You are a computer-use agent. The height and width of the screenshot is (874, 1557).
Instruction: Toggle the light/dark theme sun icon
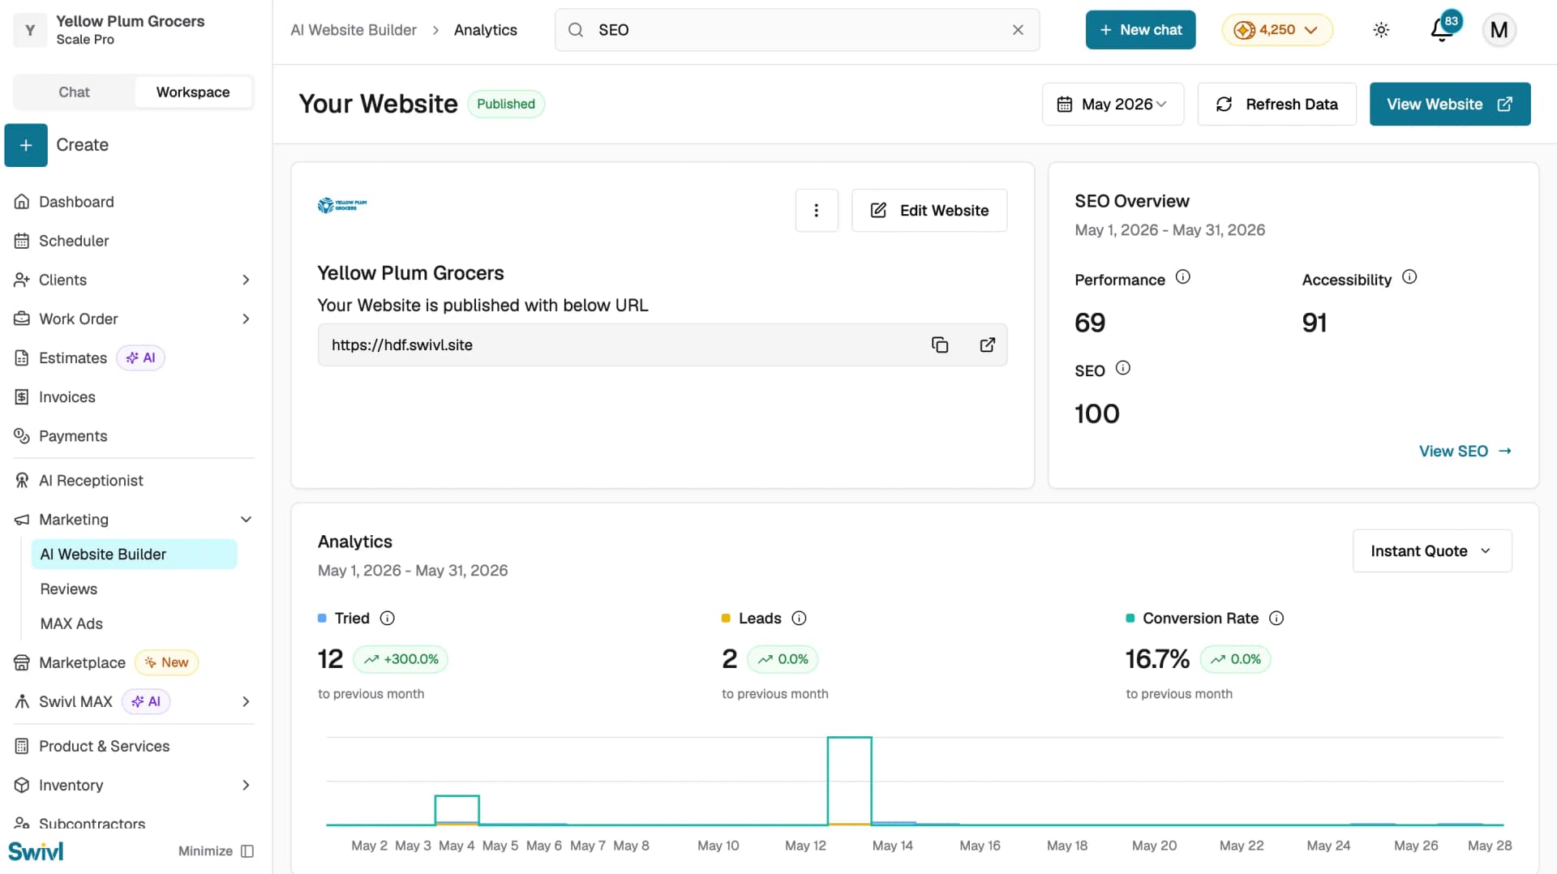(1381, 30)
